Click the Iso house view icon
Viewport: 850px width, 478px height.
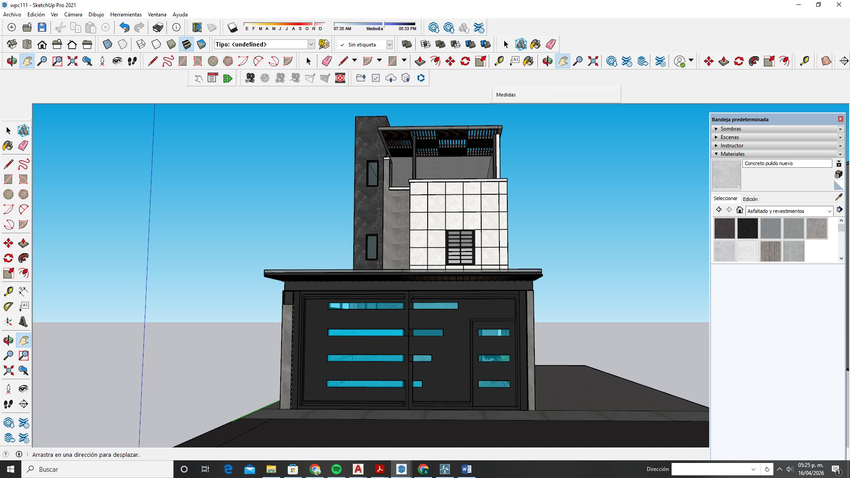[12, 44]
